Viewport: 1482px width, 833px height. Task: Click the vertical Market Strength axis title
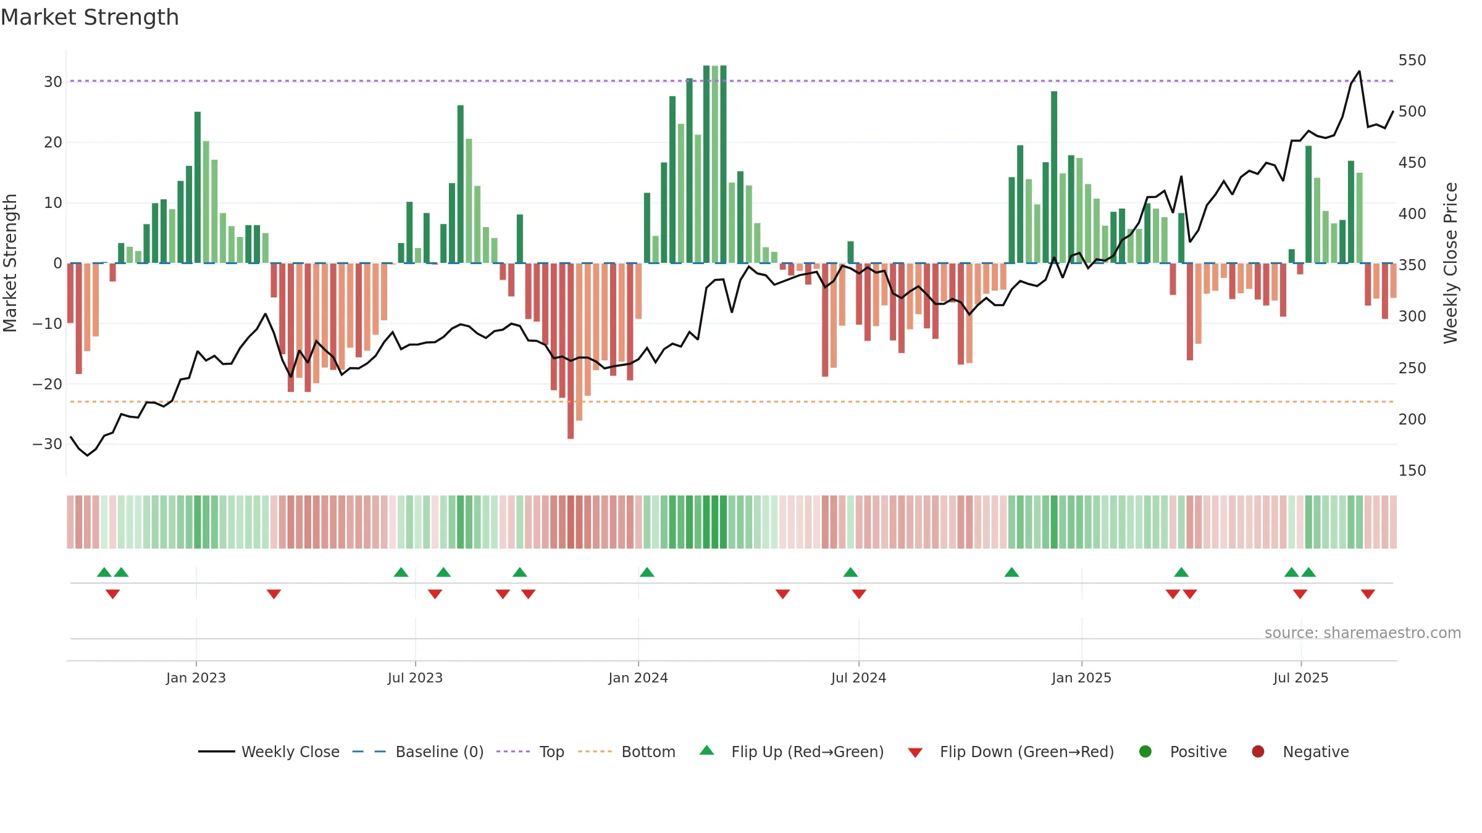coord(10,263)
